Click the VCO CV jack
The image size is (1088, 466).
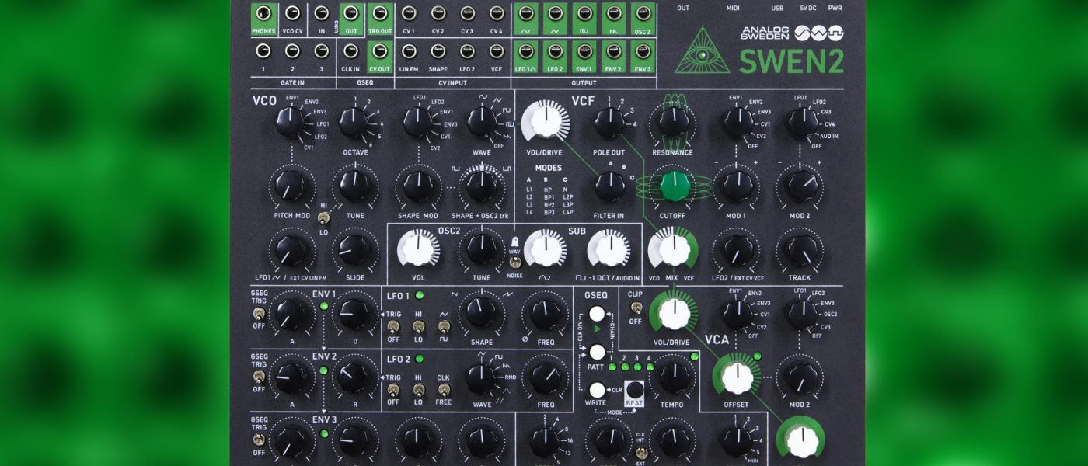click(292, 13)
